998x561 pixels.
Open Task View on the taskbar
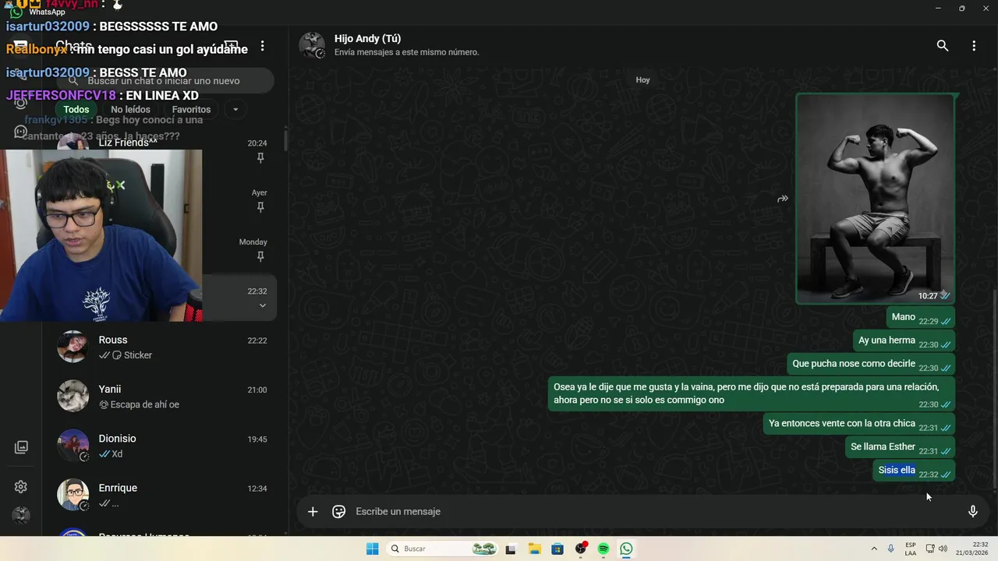click(x=511, y=549)
